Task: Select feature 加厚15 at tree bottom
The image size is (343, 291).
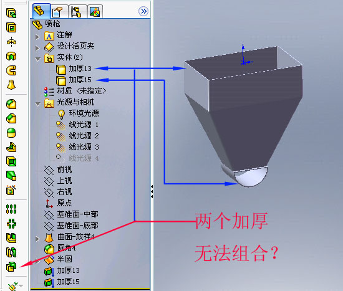Action: pyautogui.click(x=62, y=282)
